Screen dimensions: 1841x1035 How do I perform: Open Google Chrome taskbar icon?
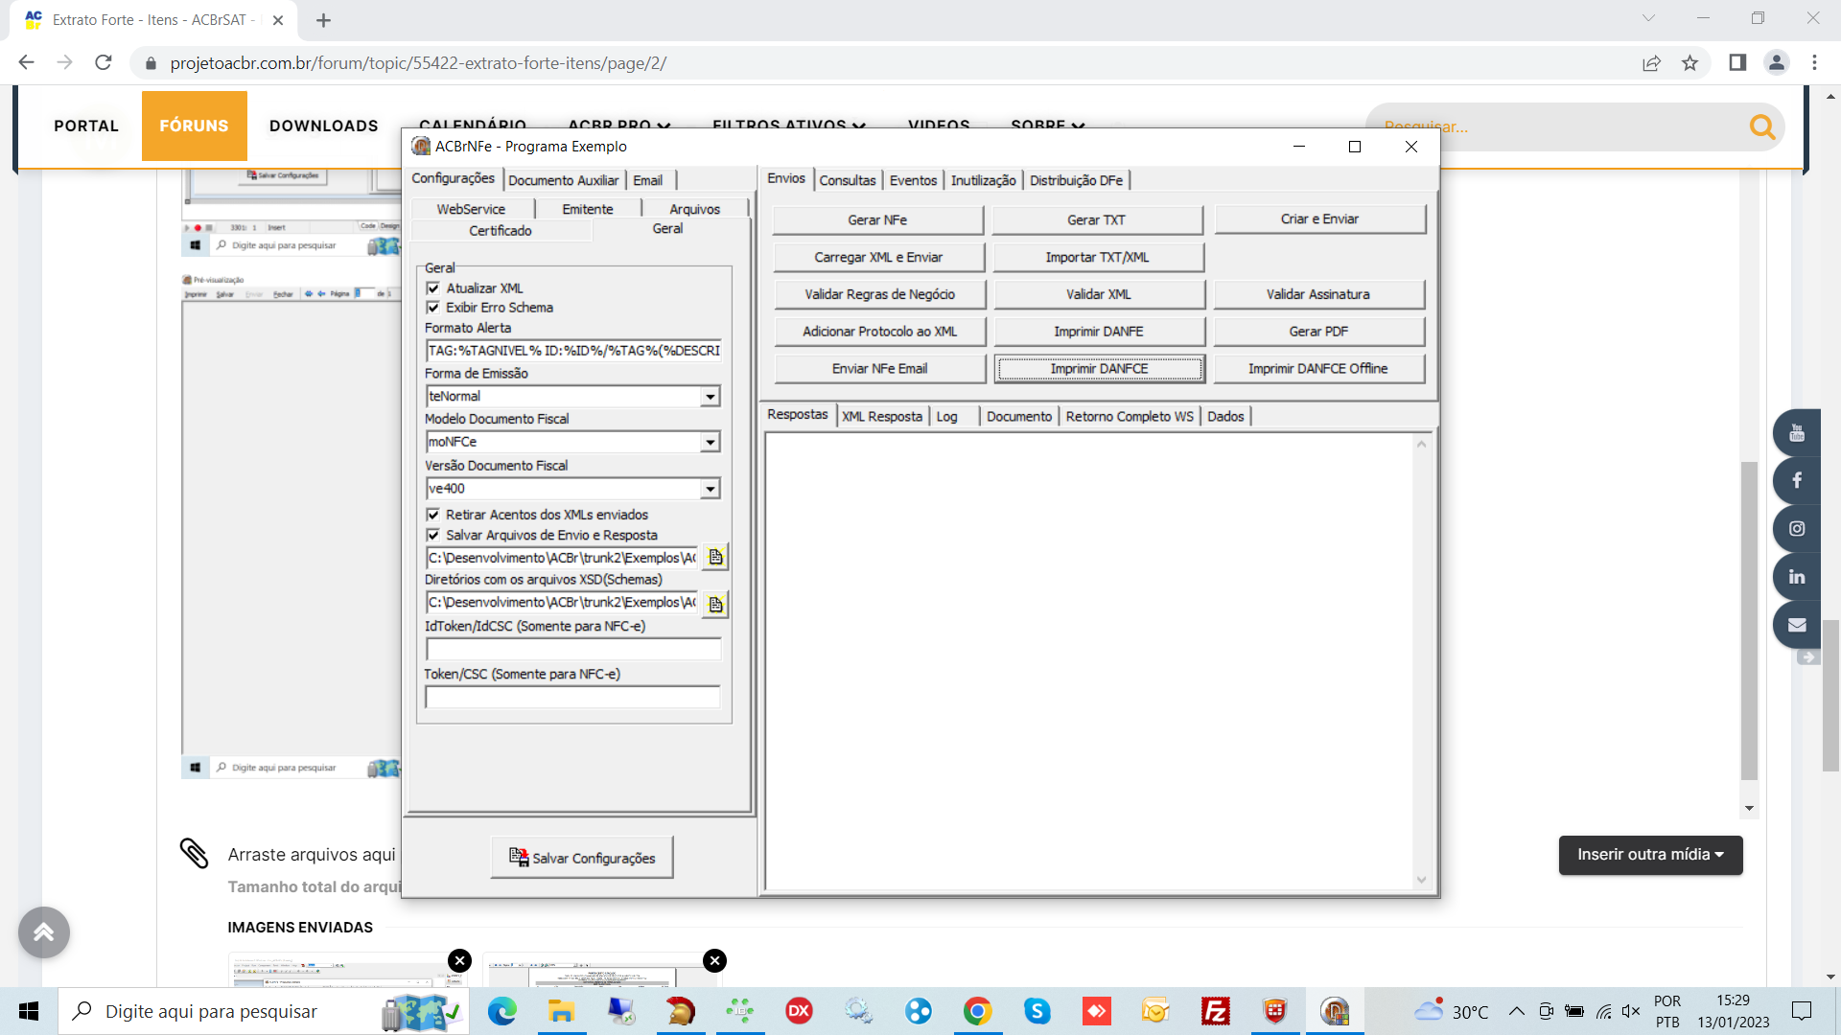point(977,1011)
